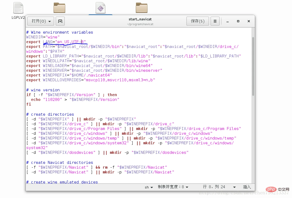292x198 pixels.
Task: Open the 行 8, 列 24 position dropdown arrow
Action: 234,187
